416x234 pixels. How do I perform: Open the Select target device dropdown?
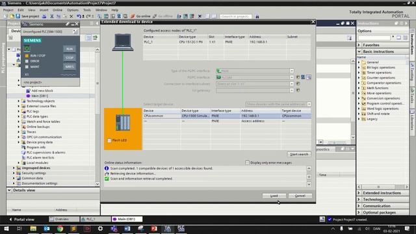(x=309, y=104)
